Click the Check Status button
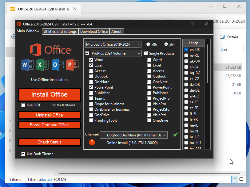Image resolution: width=250 pixels, height=187 pixels. tap(50, 142)
